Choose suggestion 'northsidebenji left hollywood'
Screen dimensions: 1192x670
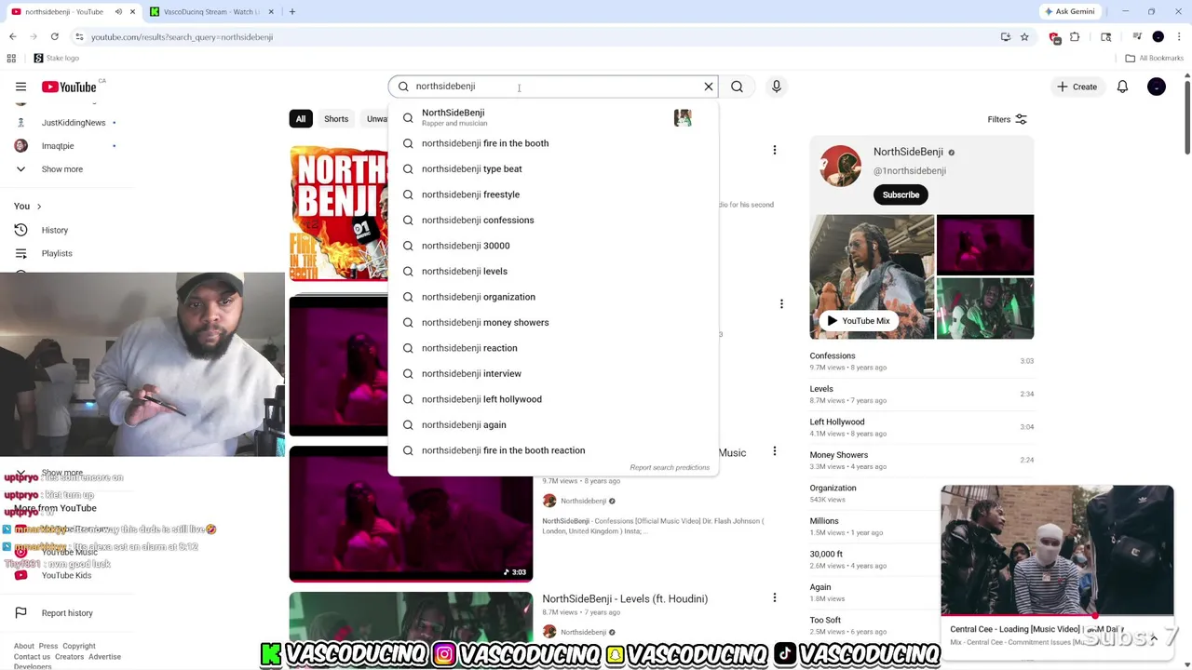point(553,399)
